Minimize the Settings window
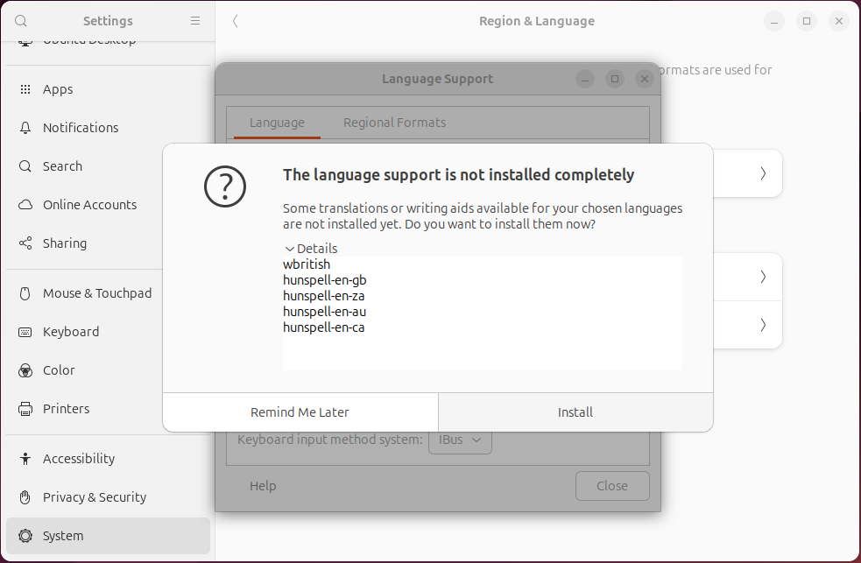861x563 pixels. (x=774, y=21)
